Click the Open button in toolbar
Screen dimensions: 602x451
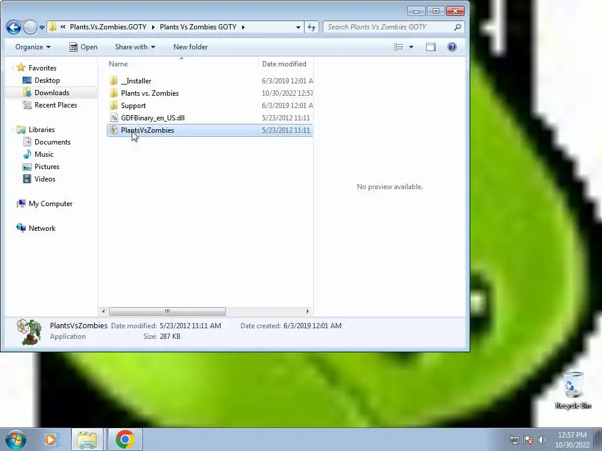click(x=83, y=47)
